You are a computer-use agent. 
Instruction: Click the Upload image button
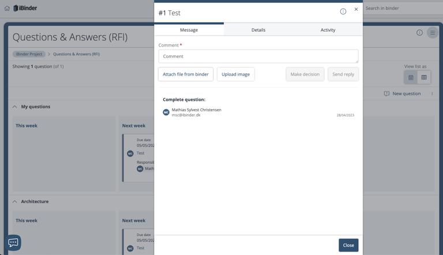tap(235, 74)
